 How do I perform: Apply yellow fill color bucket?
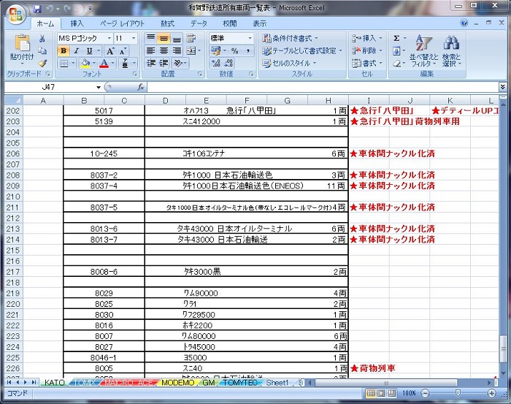click(x=85, y=64)
